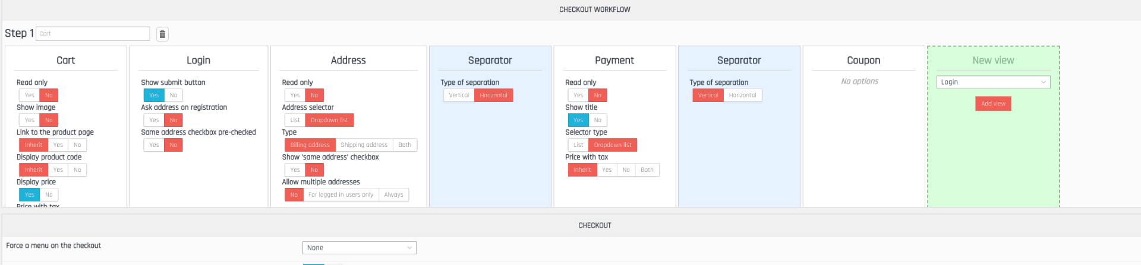Allow multiple addresses For logged in users only
This screenshot has width=1141, height=265.
click(x=341, y=195)
